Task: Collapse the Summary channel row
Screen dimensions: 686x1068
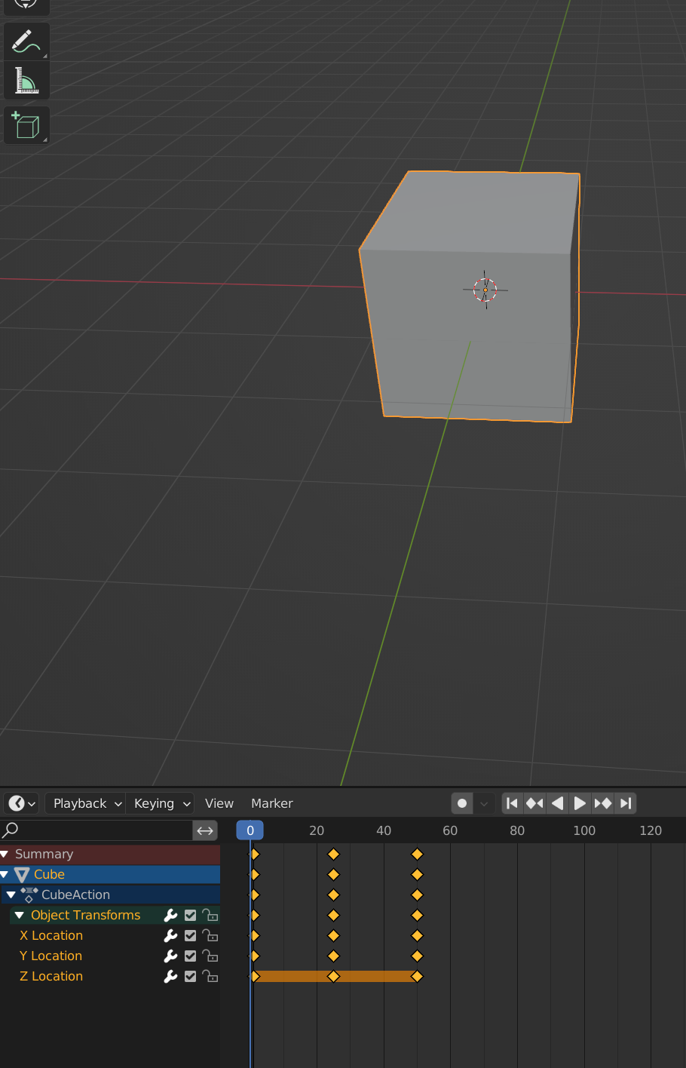Action: coord(5,854)
